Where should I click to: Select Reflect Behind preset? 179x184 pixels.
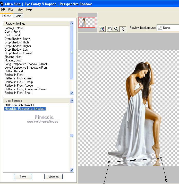[14, 71]
